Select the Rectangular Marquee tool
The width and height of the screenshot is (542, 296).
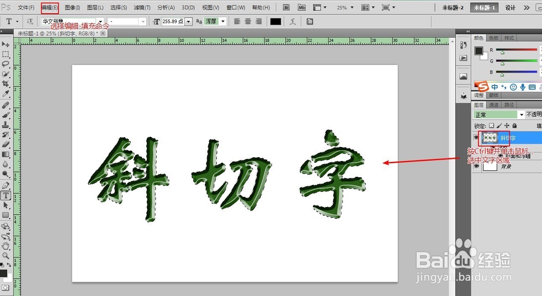(x=5, y=54)
